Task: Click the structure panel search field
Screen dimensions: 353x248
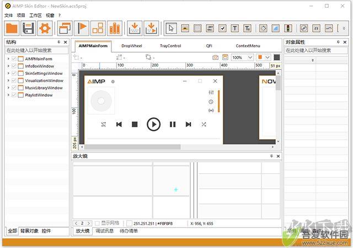Action: pyautogui.click(x=37, y=50)
